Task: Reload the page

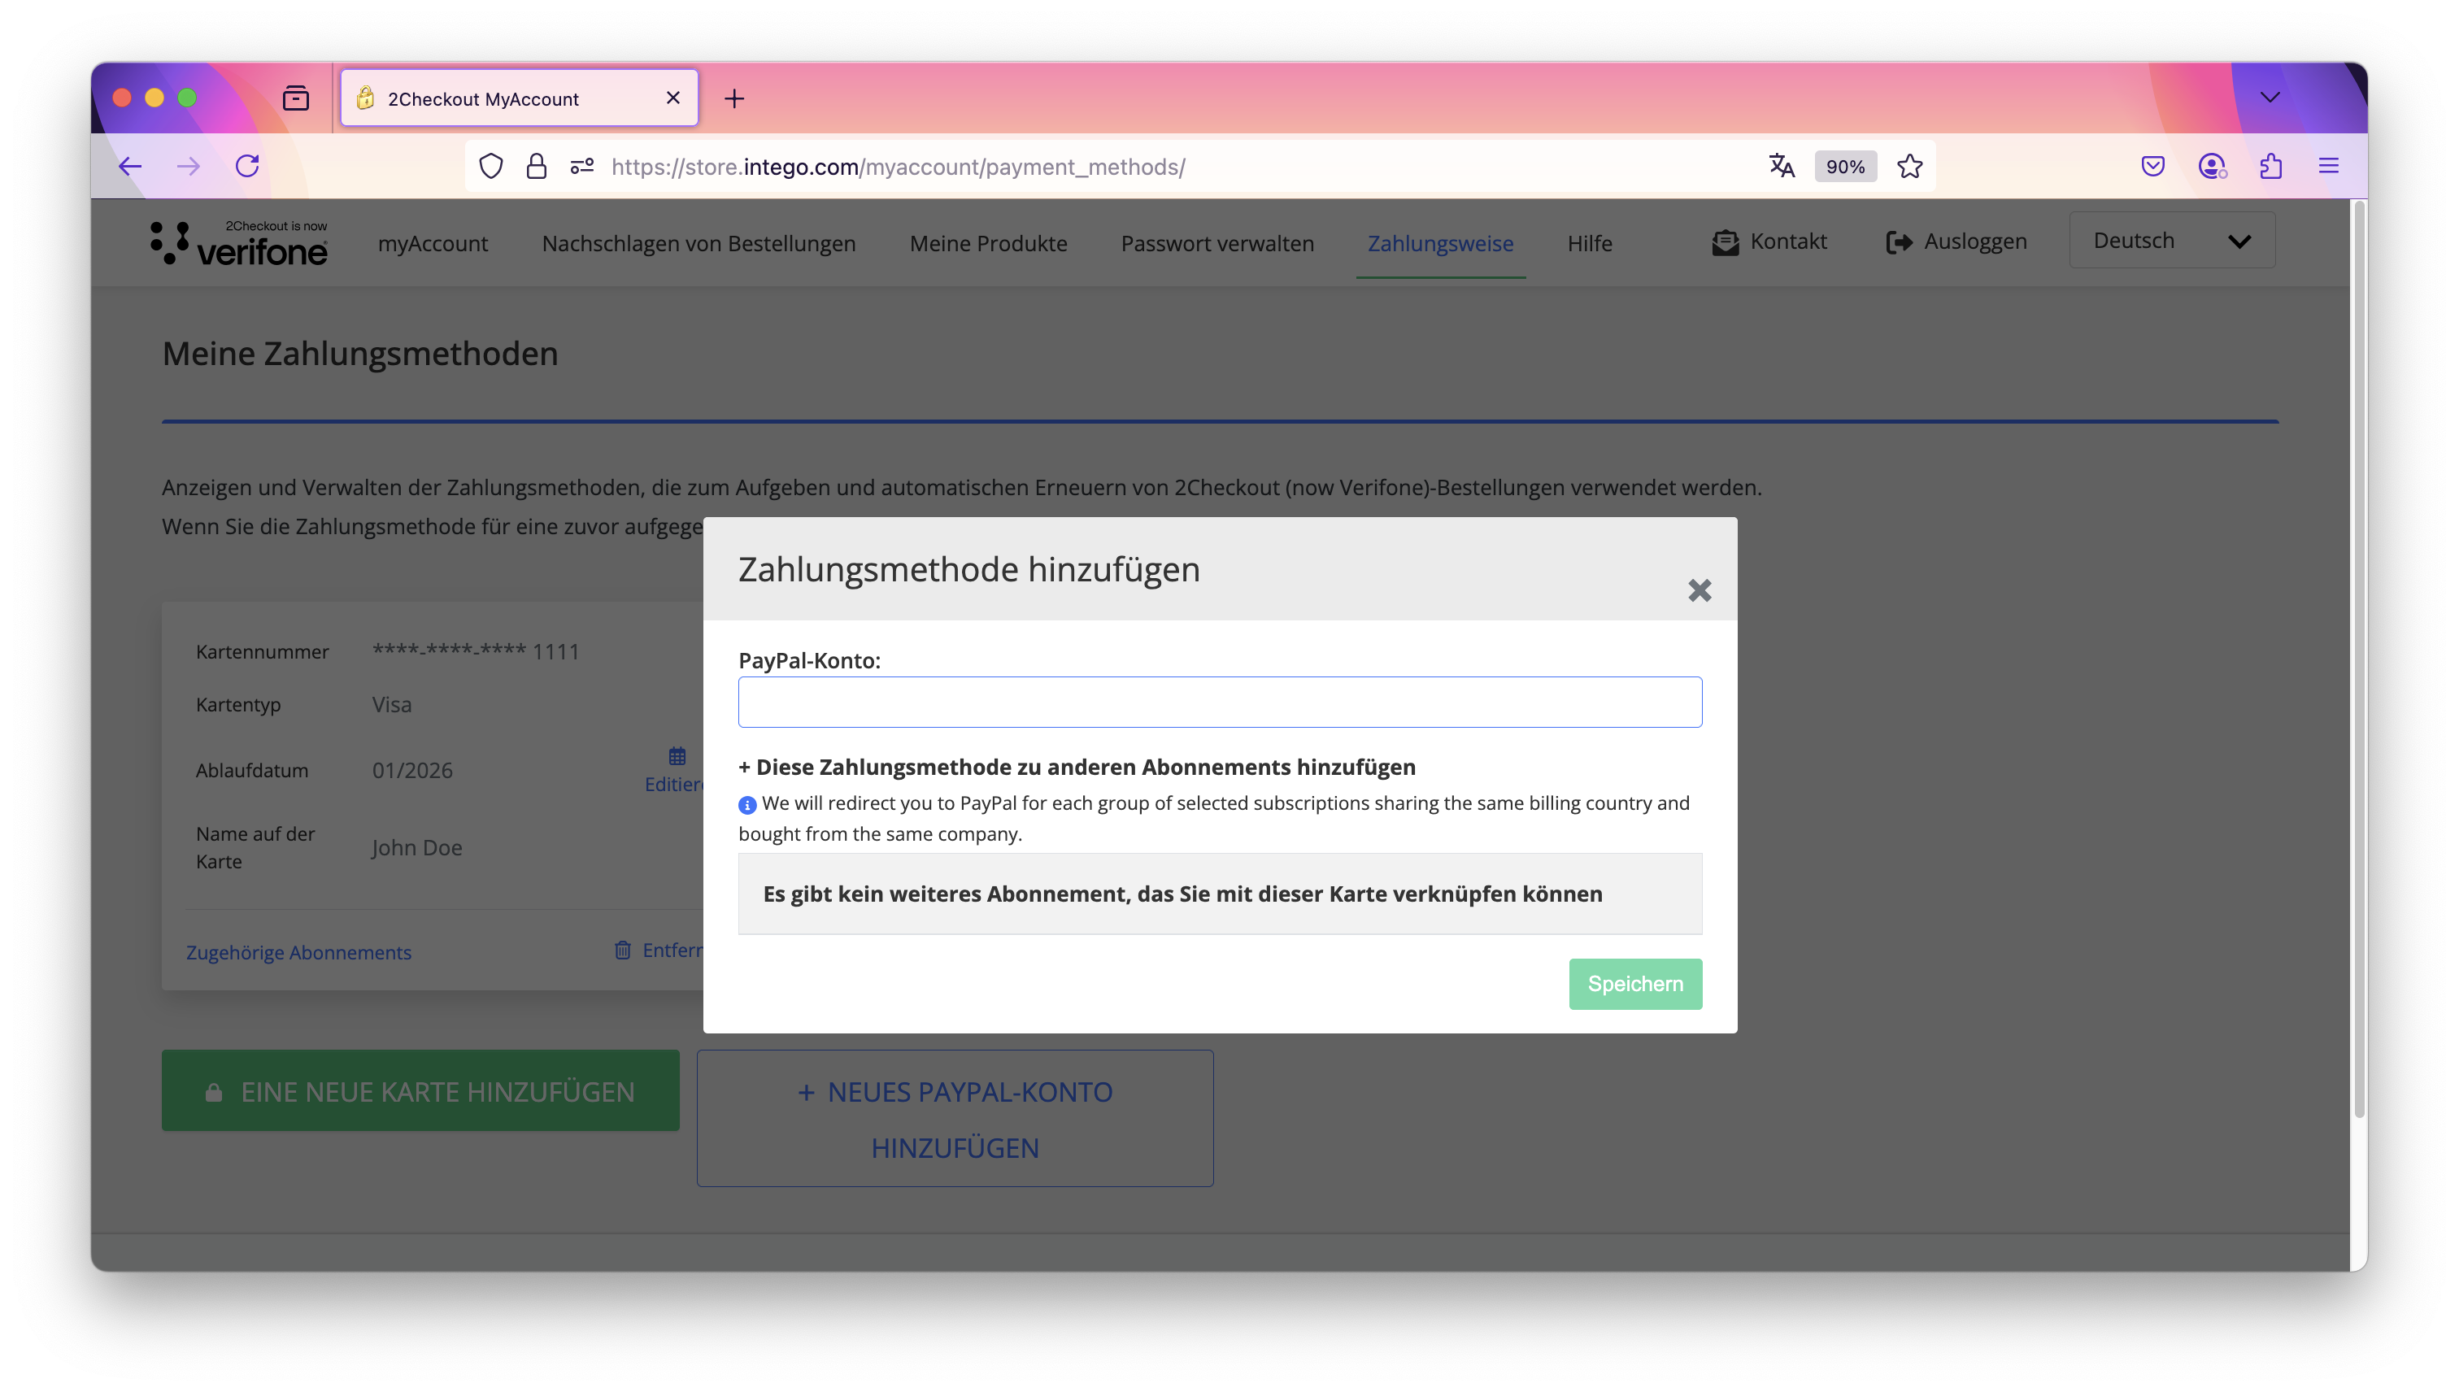Action: tap(248, 167)
